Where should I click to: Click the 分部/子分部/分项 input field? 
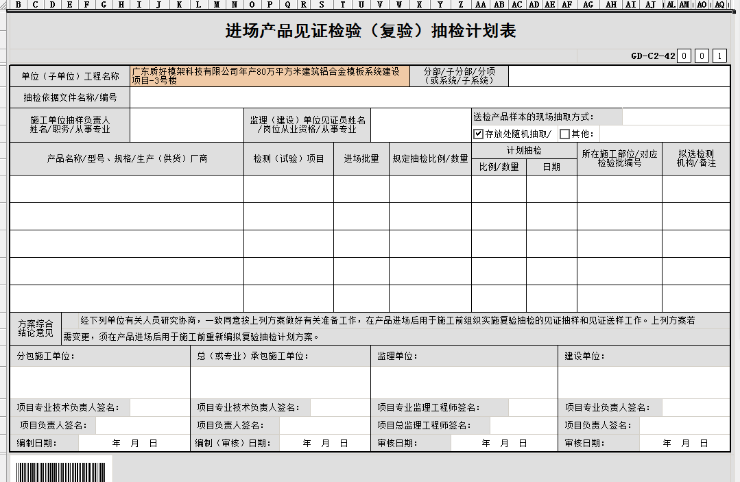619,76
